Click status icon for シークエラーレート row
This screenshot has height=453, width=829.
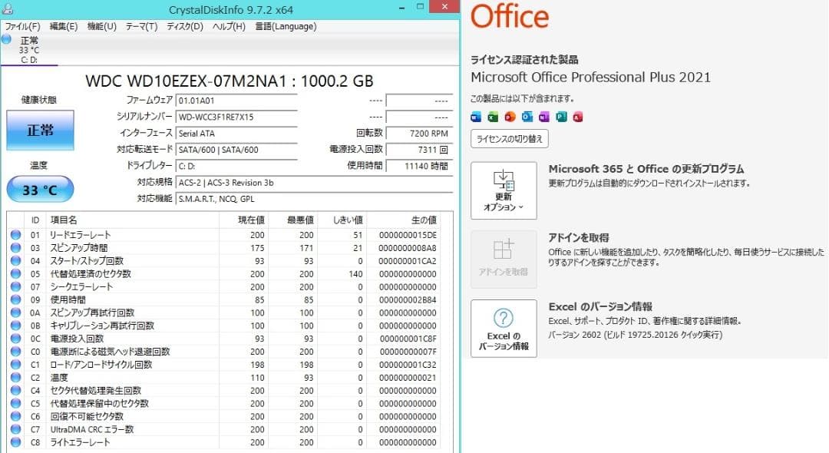[x=16, y=286]
